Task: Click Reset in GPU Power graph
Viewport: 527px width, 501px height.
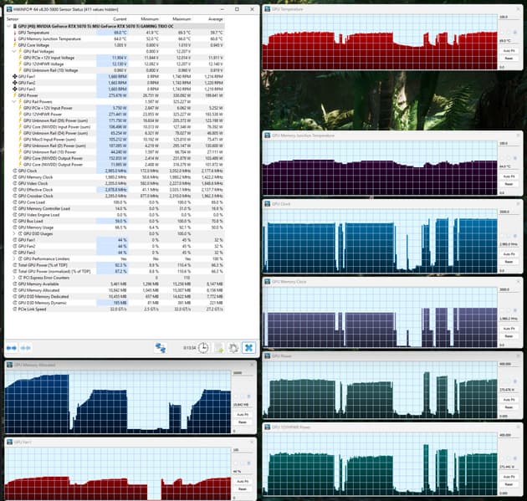Action: [x=509, y=407]
